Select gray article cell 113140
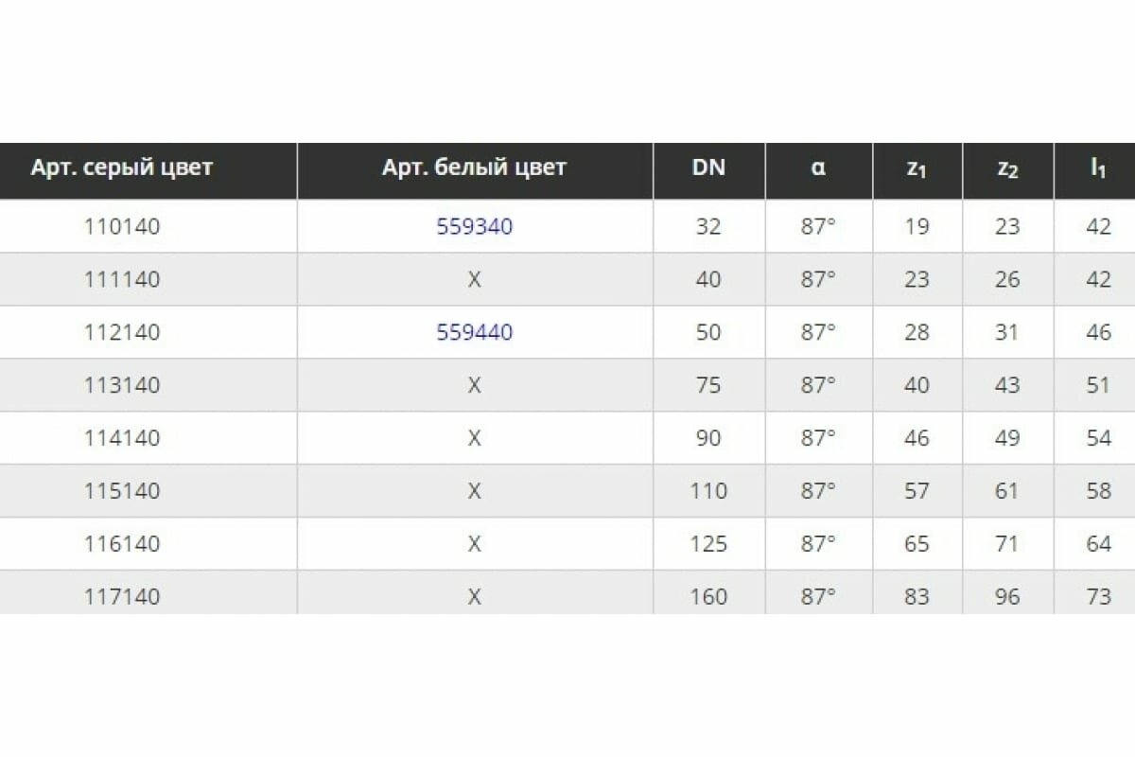This screenshot has height=757, width=1135. (122, 386)
